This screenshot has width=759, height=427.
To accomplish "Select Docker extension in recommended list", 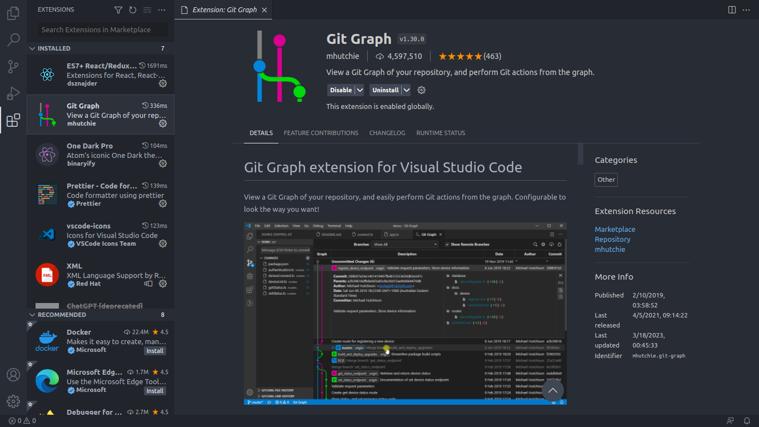I will pos(101,341).
